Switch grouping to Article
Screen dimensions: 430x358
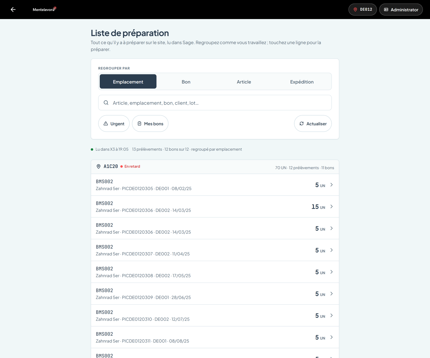(x=244, y=82)
